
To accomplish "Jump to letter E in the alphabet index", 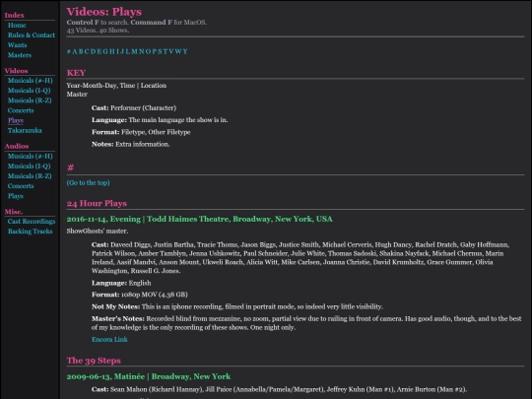I will [100, 51].
